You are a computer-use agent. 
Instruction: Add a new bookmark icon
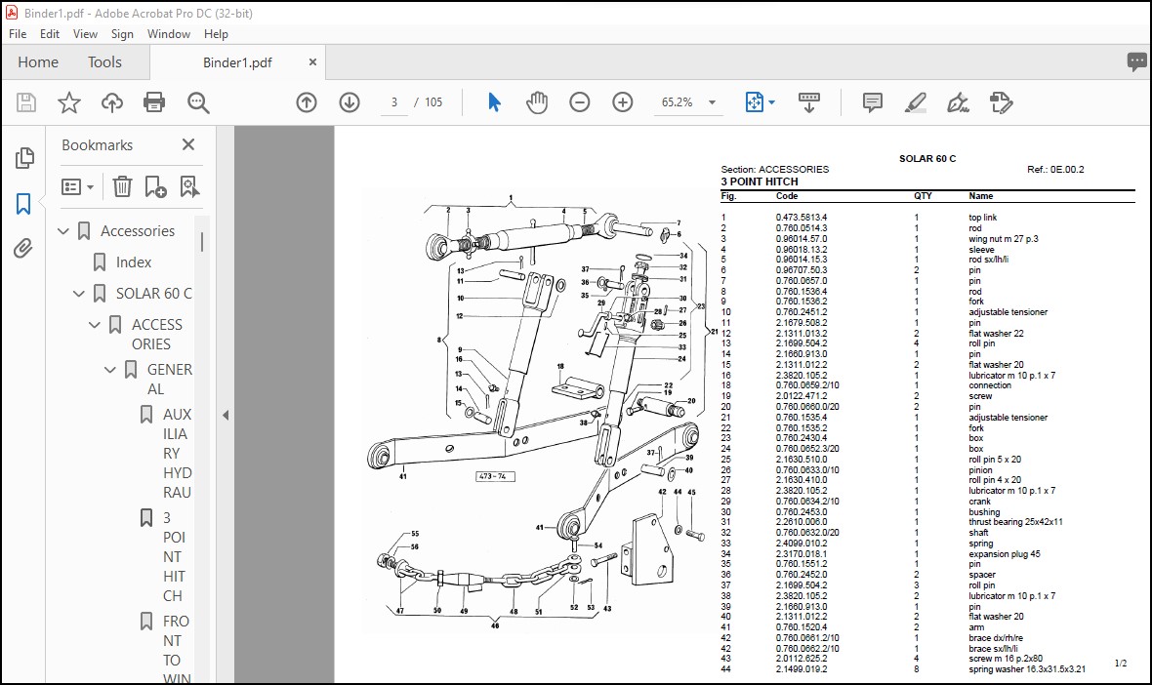tap(155, 186)
